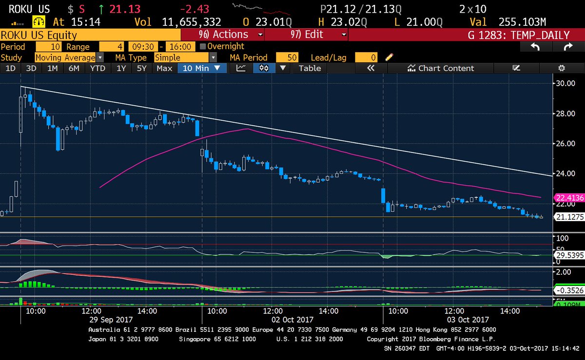Screen dimensions: 585x360
Task: Open the chart settings gear icon
Action: coord(561,68)
